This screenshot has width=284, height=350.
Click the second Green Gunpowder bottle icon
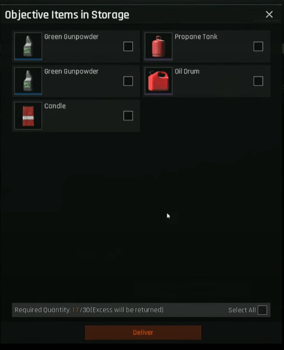28,81
